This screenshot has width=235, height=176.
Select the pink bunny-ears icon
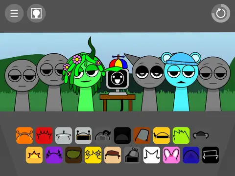pyautogui.click(x=171, y=155)
